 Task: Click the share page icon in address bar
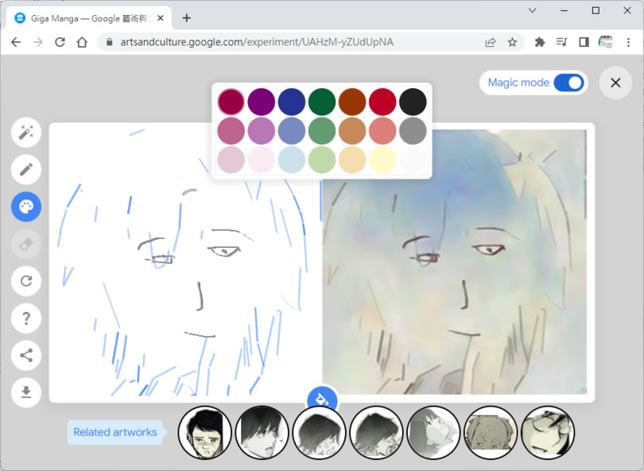pyautogui.click(x=491, y=42)
